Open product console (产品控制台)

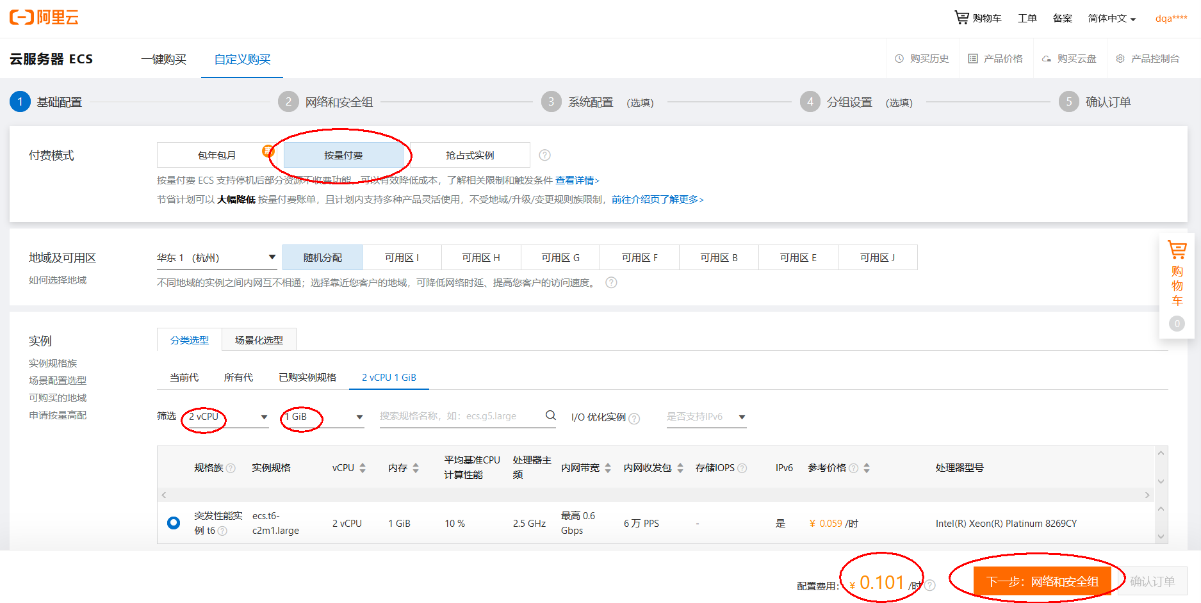1147,59
